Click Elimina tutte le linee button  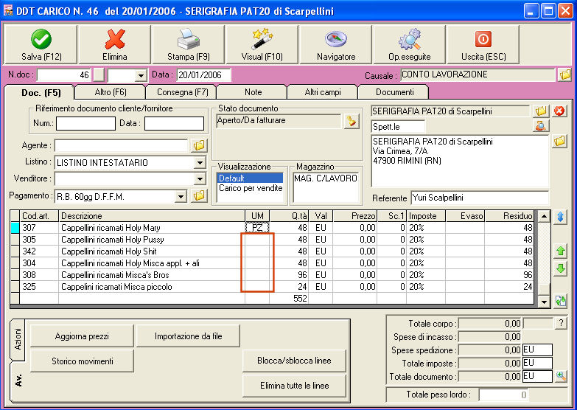click(294, 386)
